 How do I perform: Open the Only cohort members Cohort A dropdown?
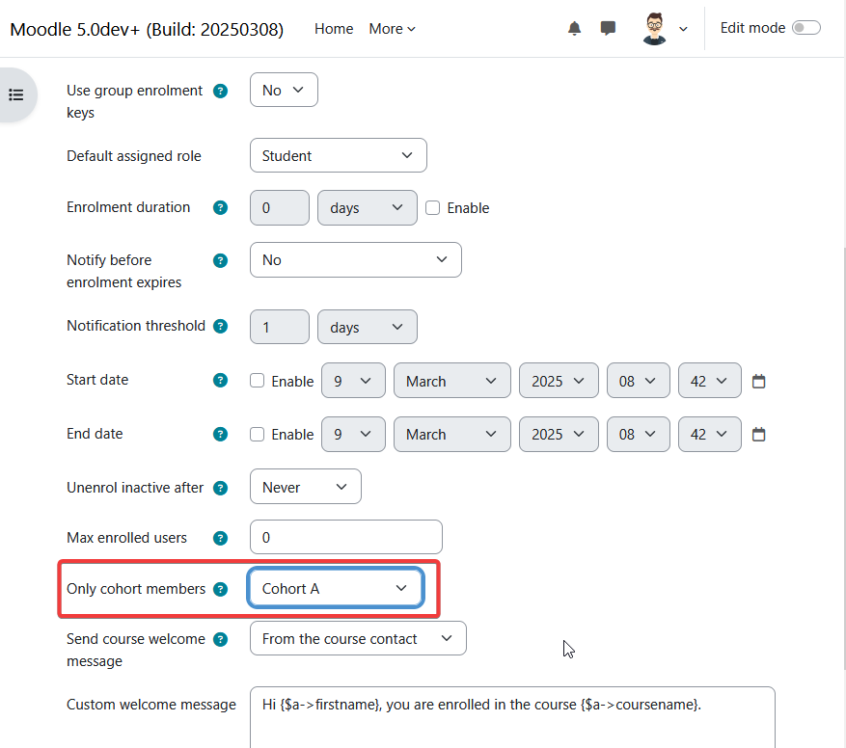click(336, 588)
